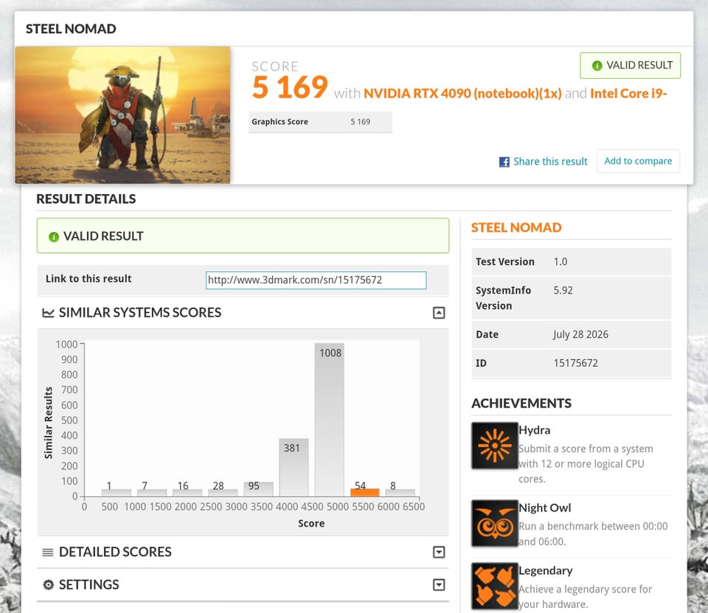Click the result link URL field

316,280
